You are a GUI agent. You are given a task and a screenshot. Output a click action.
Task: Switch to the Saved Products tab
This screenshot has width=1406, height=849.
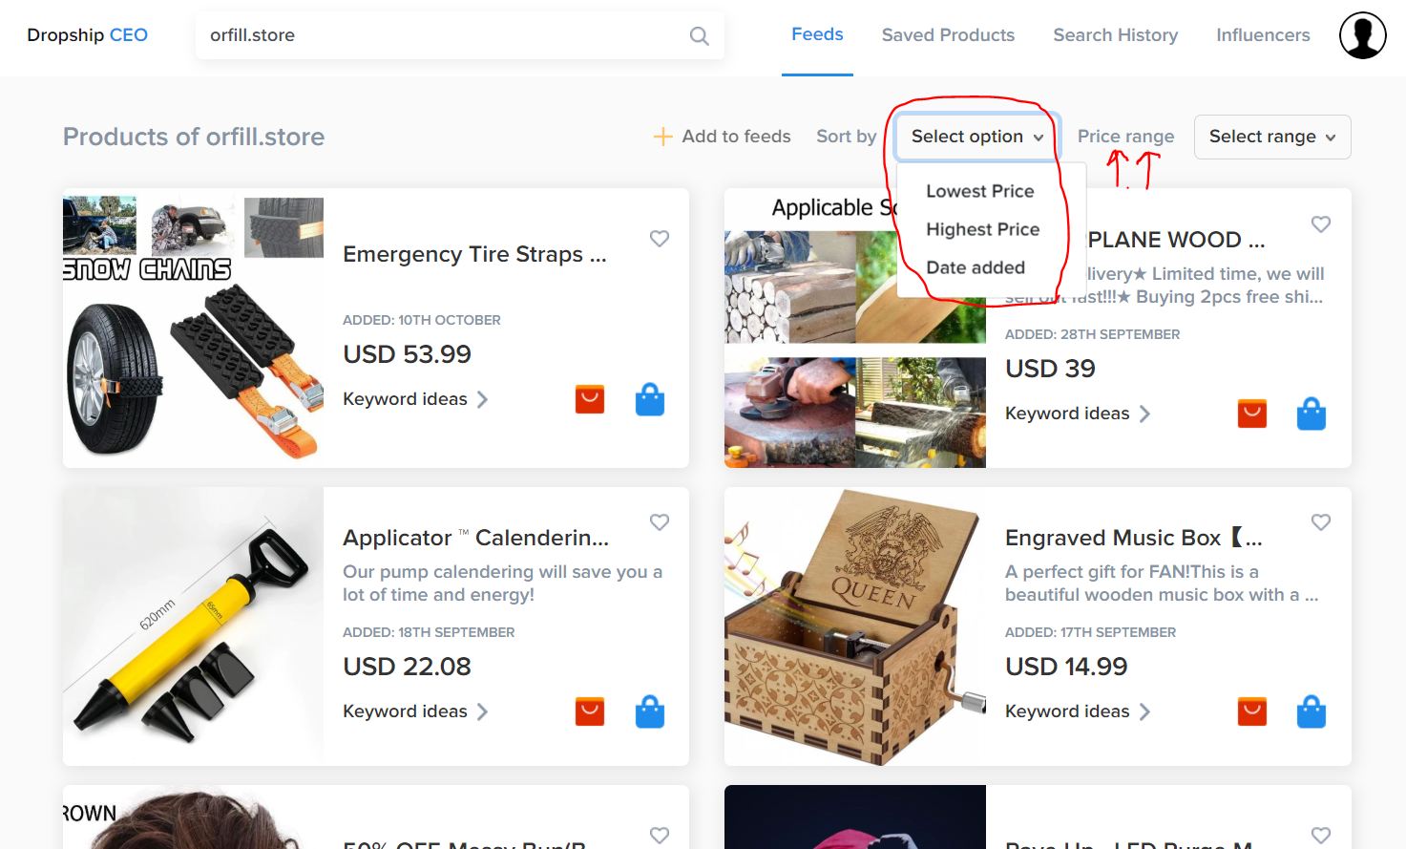(x=948, y=35)
